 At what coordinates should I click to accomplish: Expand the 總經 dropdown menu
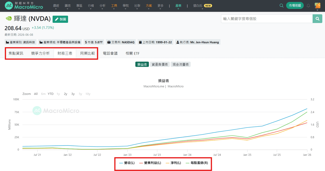pos(56,6)
